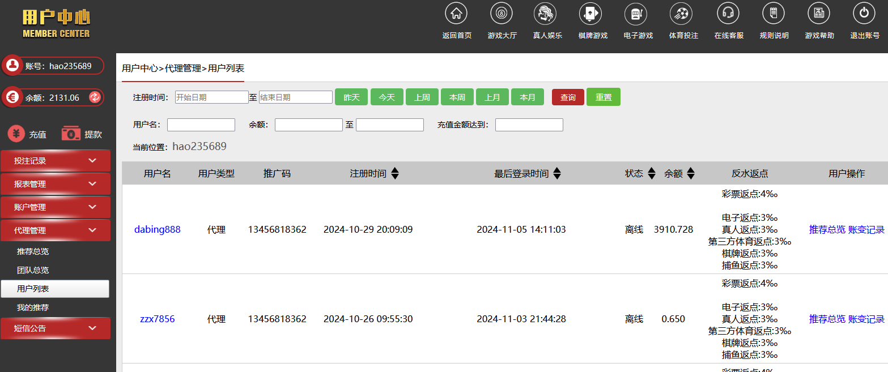888x372 pixels.
Task: Sort the table by 注册时间 arrows
Action: click(x=395, y=174)
